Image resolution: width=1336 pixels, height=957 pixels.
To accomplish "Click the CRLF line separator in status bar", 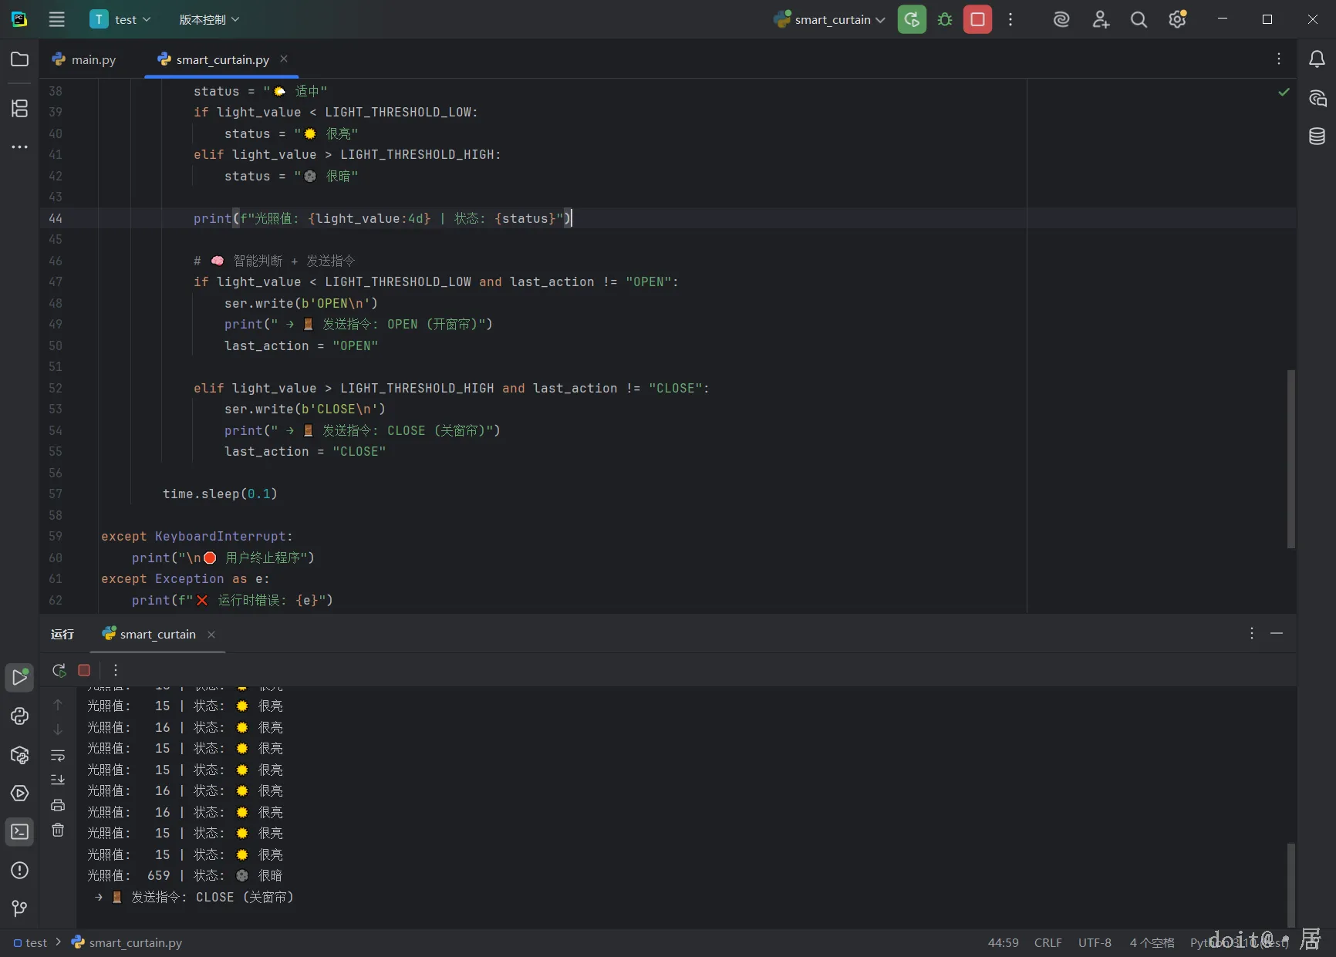I will coord(1048,943).
